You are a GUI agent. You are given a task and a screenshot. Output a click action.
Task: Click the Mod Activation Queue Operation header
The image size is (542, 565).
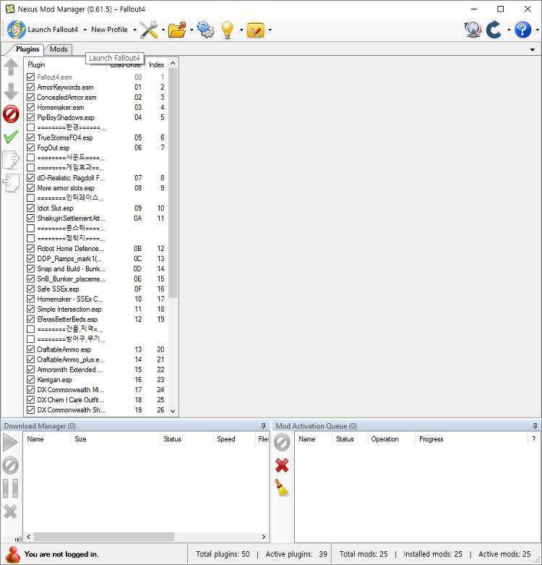pos(391,439)
